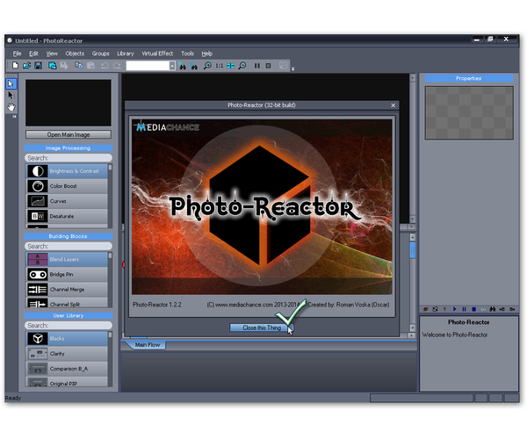Open the Help menu
This screenshot has width=527, height=439.
point(207,54)
